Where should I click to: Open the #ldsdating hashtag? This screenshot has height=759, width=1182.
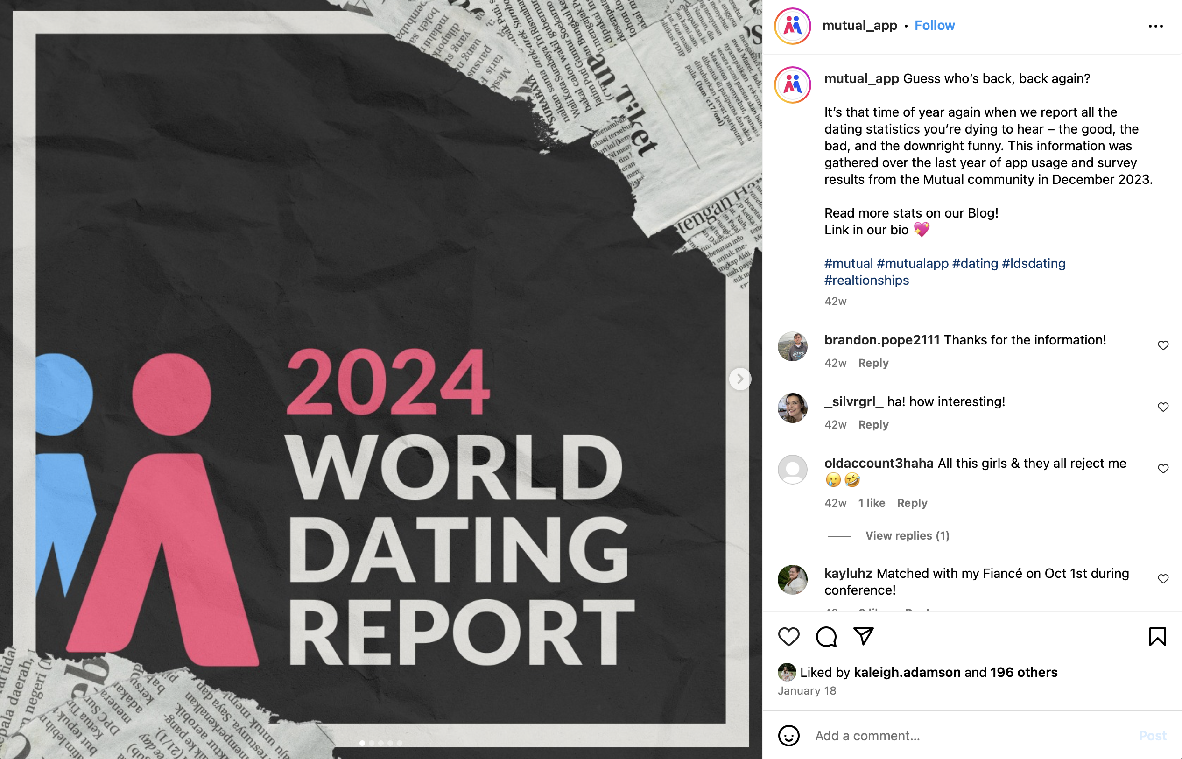pos(1033,263)
